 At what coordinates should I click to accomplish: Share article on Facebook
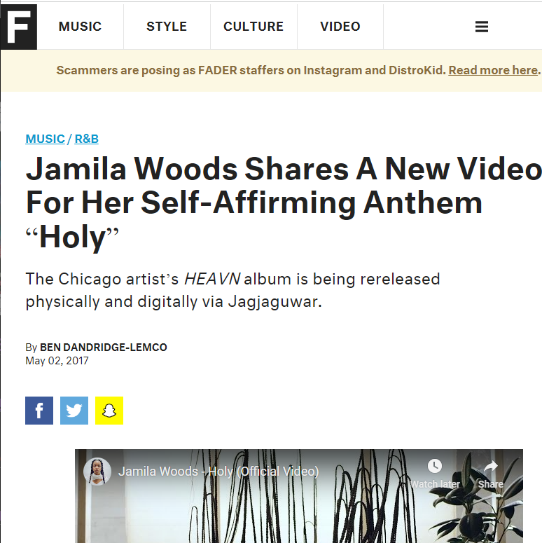point(39,411)
